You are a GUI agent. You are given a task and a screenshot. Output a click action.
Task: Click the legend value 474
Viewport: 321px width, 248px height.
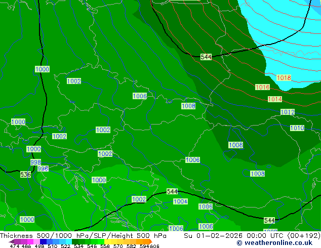tap(15, 246)
